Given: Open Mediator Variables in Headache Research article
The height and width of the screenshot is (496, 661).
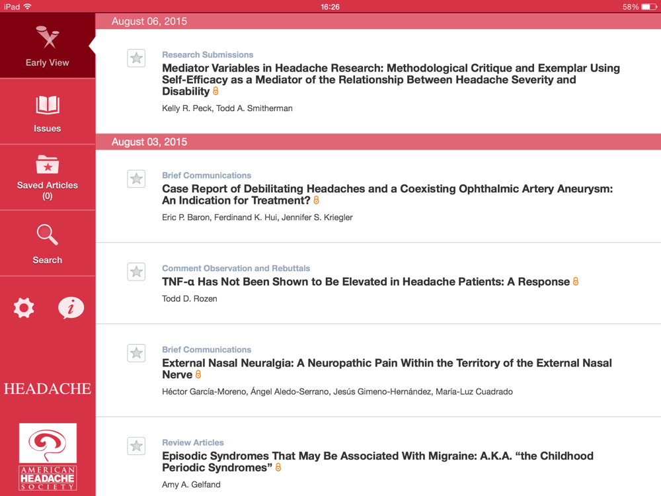Looking at the screenshot, I should [x=390, y=79].
